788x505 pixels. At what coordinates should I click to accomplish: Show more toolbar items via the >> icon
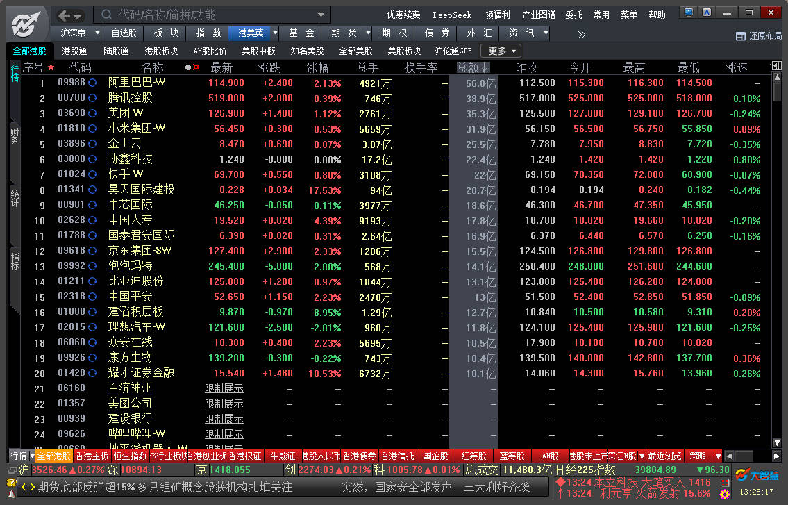click(x=581, y=34)
